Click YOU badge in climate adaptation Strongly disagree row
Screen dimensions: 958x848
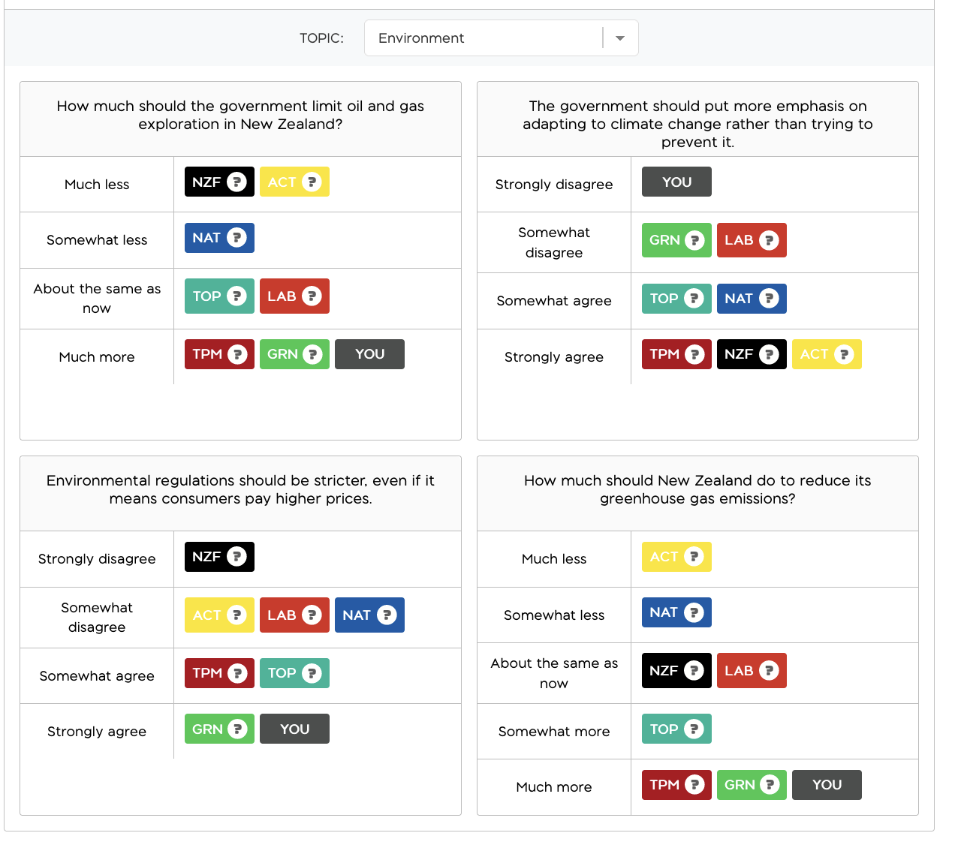click(676, 182)
